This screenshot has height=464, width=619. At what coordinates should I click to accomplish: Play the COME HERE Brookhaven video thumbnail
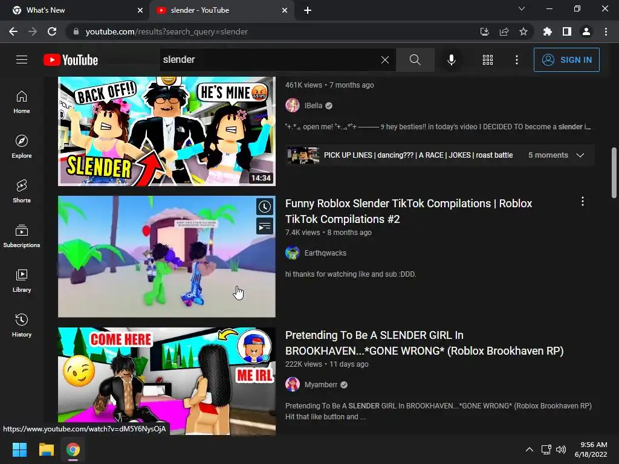[167, 381]
